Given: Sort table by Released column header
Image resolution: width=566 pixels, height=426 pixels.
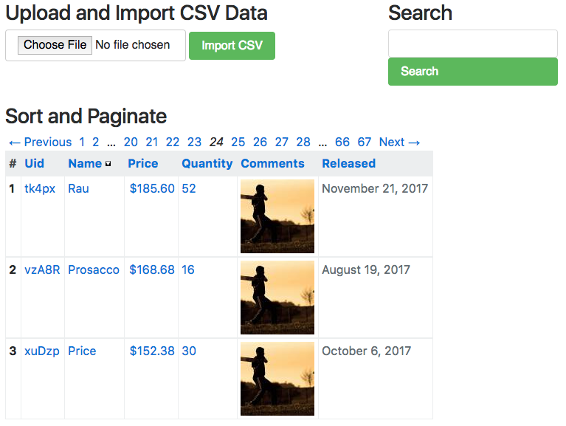Looking at the screenshot, I should (x=349, y=164).
